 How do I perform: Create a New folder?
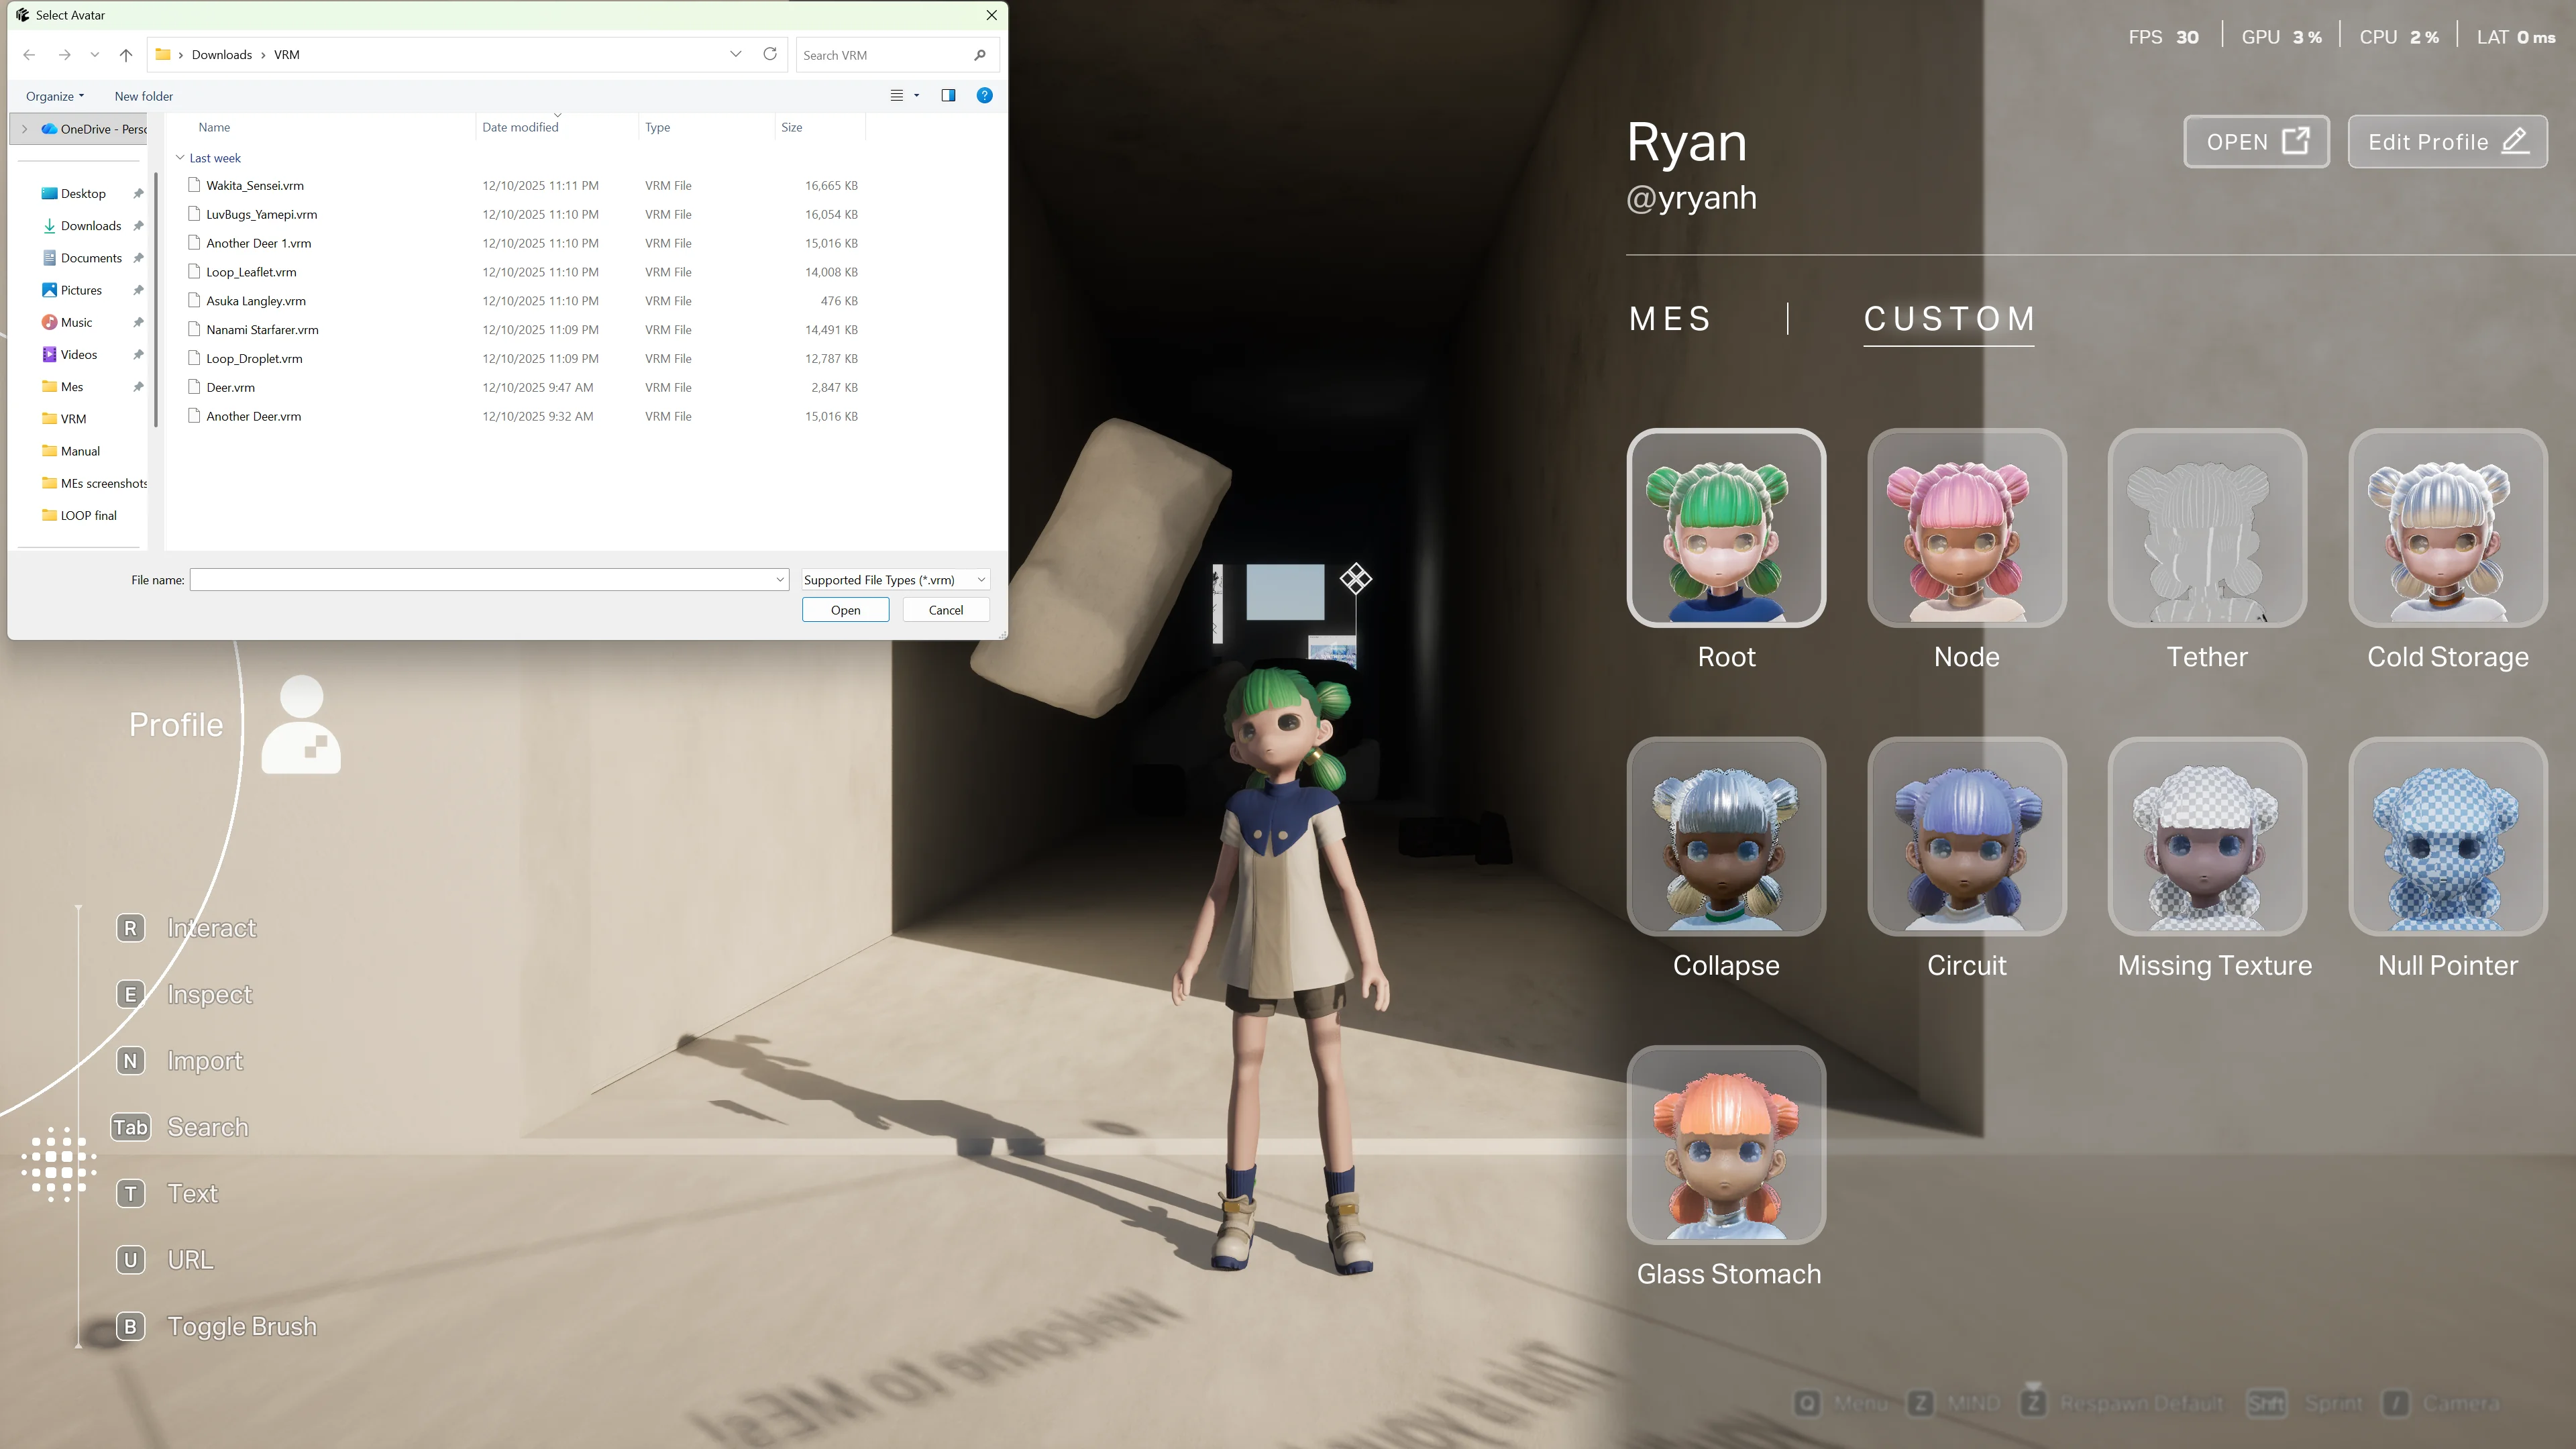pos(144,96)
